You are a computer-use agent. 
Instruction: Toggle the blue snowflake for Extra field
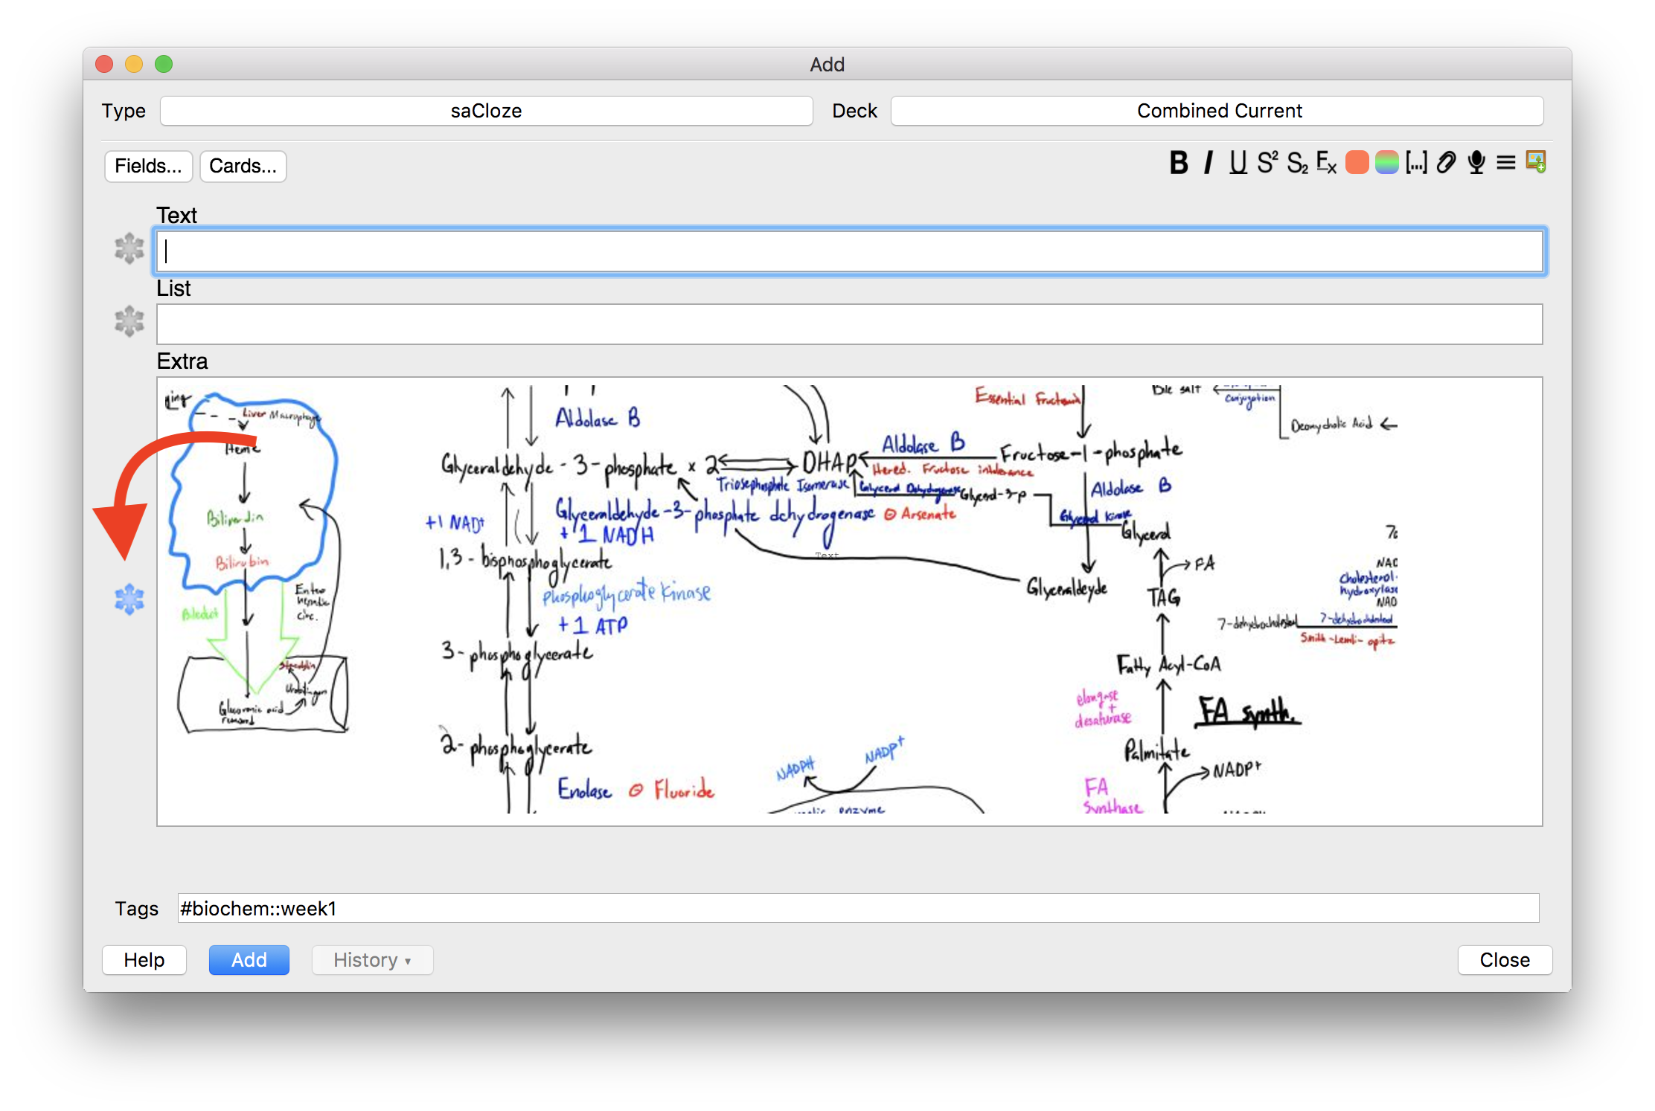click(129, 599)
